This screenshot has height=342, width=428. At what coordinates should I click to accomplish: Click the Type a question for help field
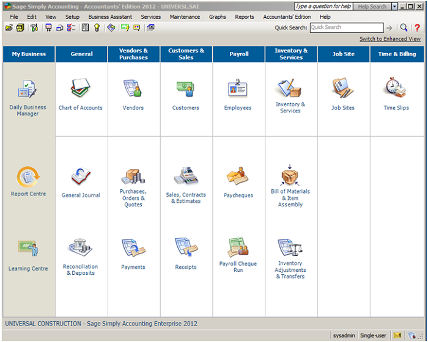pos(323,7)
